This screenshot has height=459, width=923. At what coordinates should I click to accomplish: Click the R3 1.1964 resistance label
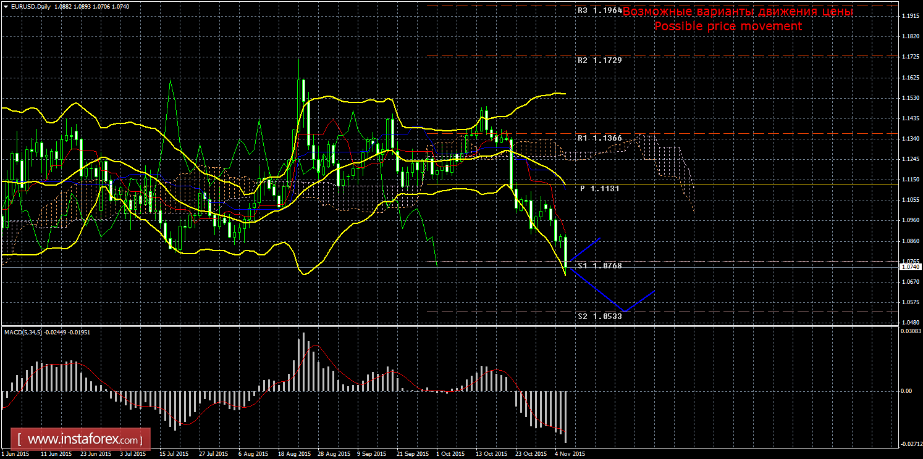[x=599, y=10]
